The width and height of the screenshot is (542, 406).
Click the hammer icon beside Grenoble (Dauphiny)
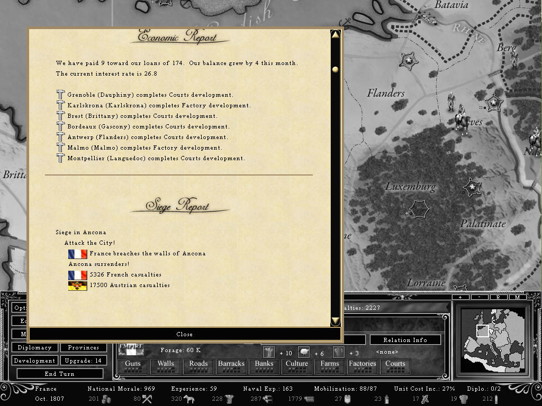point(60,95)
